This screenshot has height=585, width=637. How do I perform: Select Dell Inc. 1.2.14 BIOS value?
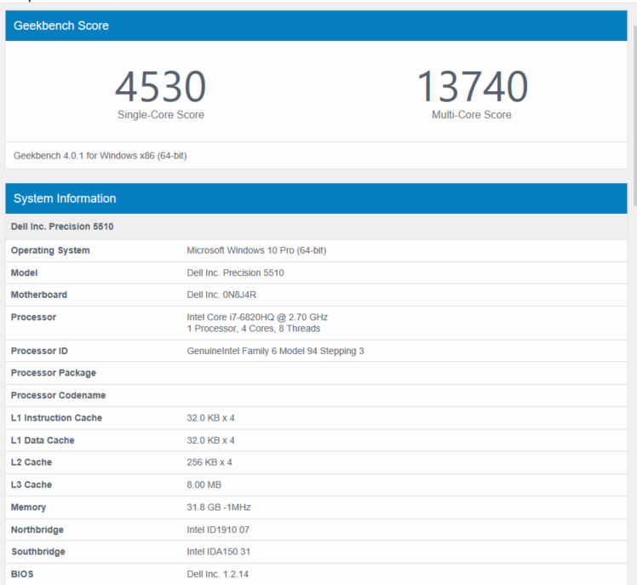[218, 574]
